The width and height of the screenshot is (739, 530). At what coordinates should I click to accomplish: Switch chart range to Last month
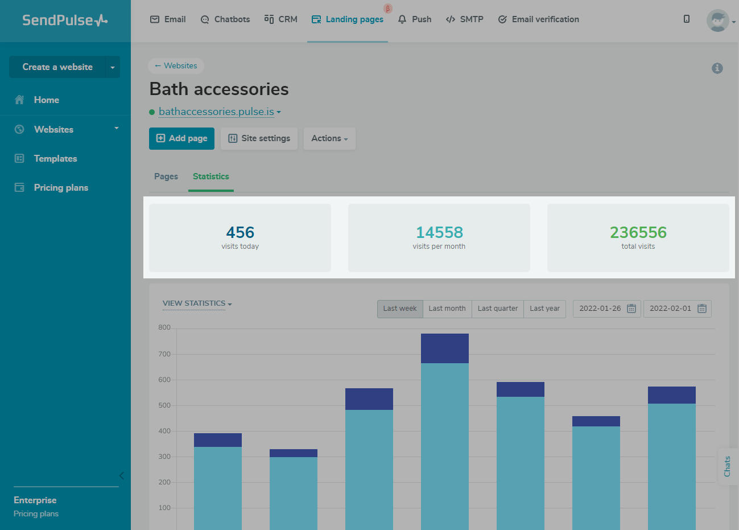[x=447, y=309]
